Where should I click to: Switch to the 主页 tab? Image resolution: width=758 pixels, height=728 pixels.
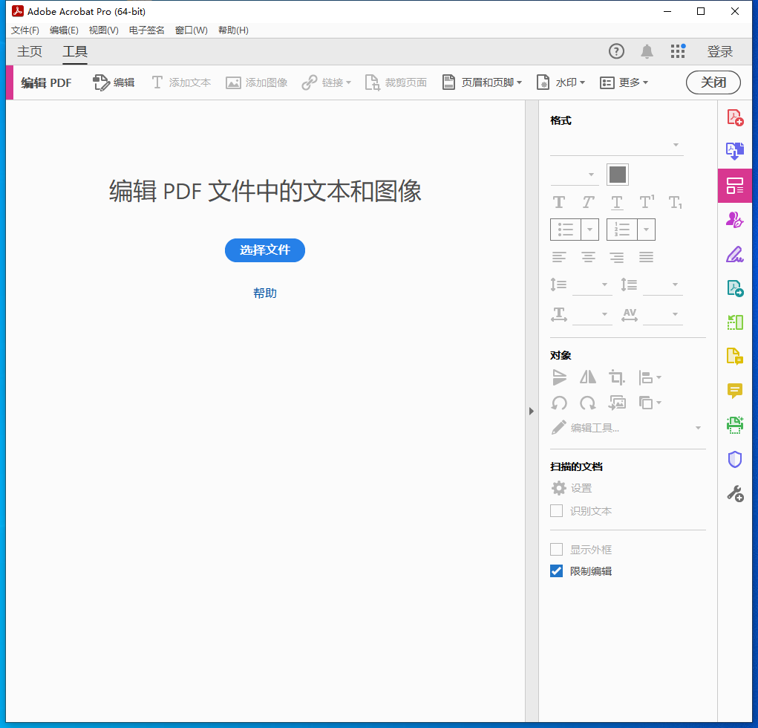tap(30, 52)
